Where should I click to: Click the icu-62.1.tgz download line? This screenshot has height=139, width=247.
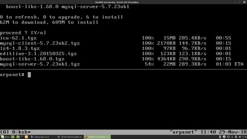(115, 38)
